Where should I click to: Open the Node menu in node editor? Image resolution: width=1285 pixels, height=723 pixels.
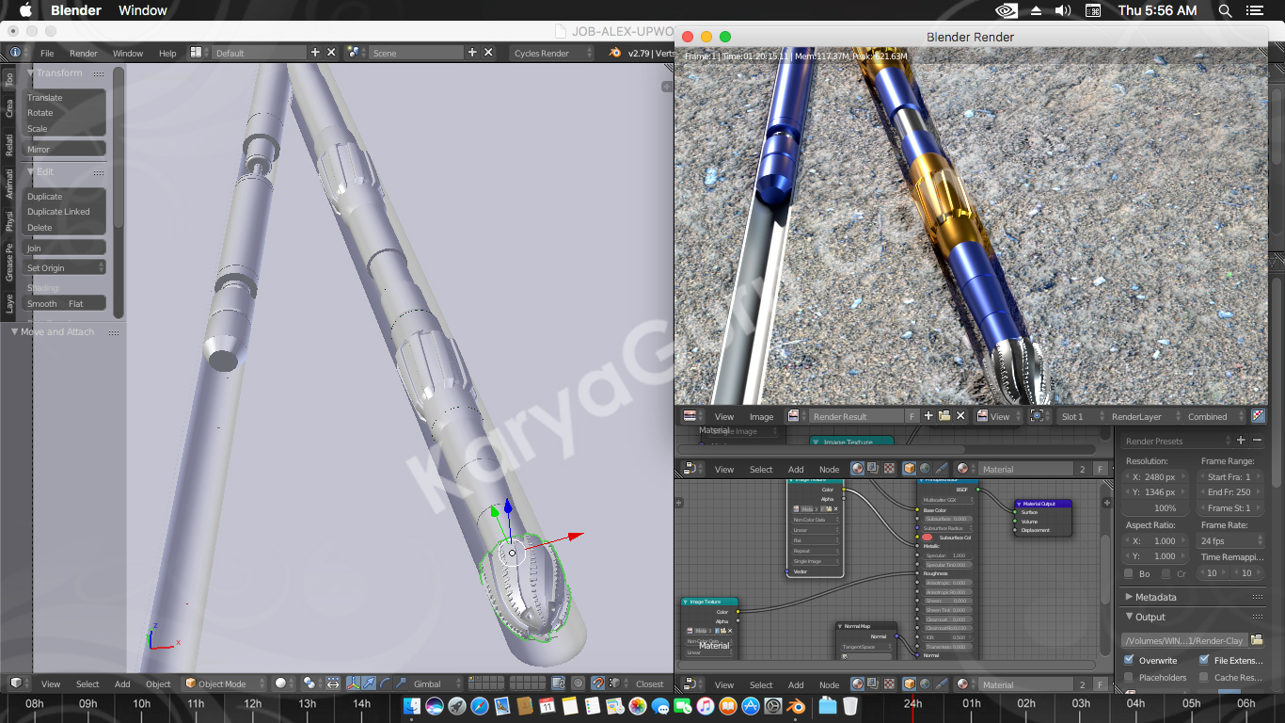(829, 469)
